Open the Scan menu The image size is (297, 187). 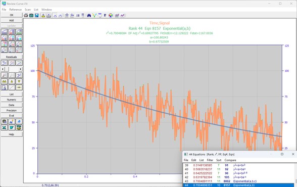click(x=28, y=10)
